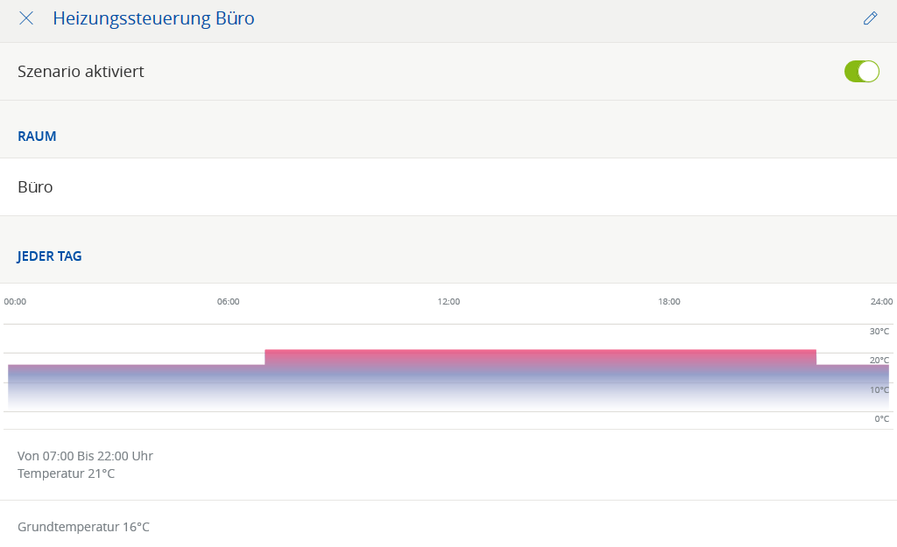The width and height of the screenshot is (897, 547).
Task: Click the 0°C temperature scale label
Action: coord(881,419)
